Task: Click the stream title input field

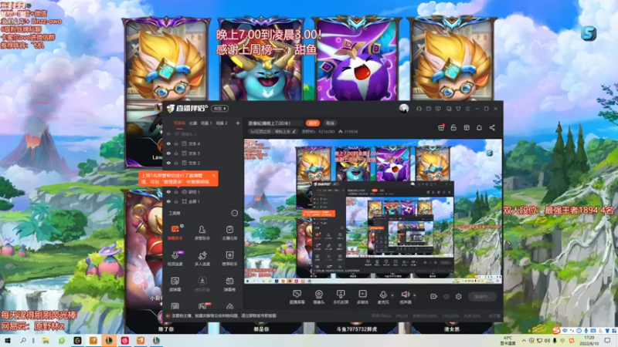Action: point(275,123)
